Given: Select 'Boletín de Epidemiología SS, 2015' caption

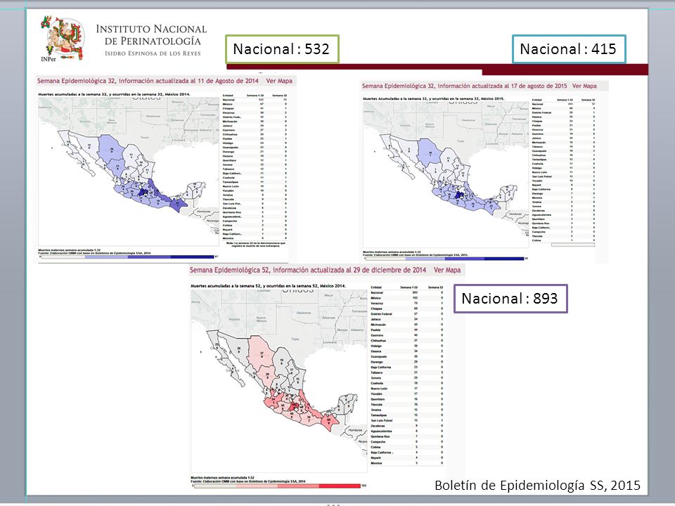Looking at the screenshot, I should point(537,485).
